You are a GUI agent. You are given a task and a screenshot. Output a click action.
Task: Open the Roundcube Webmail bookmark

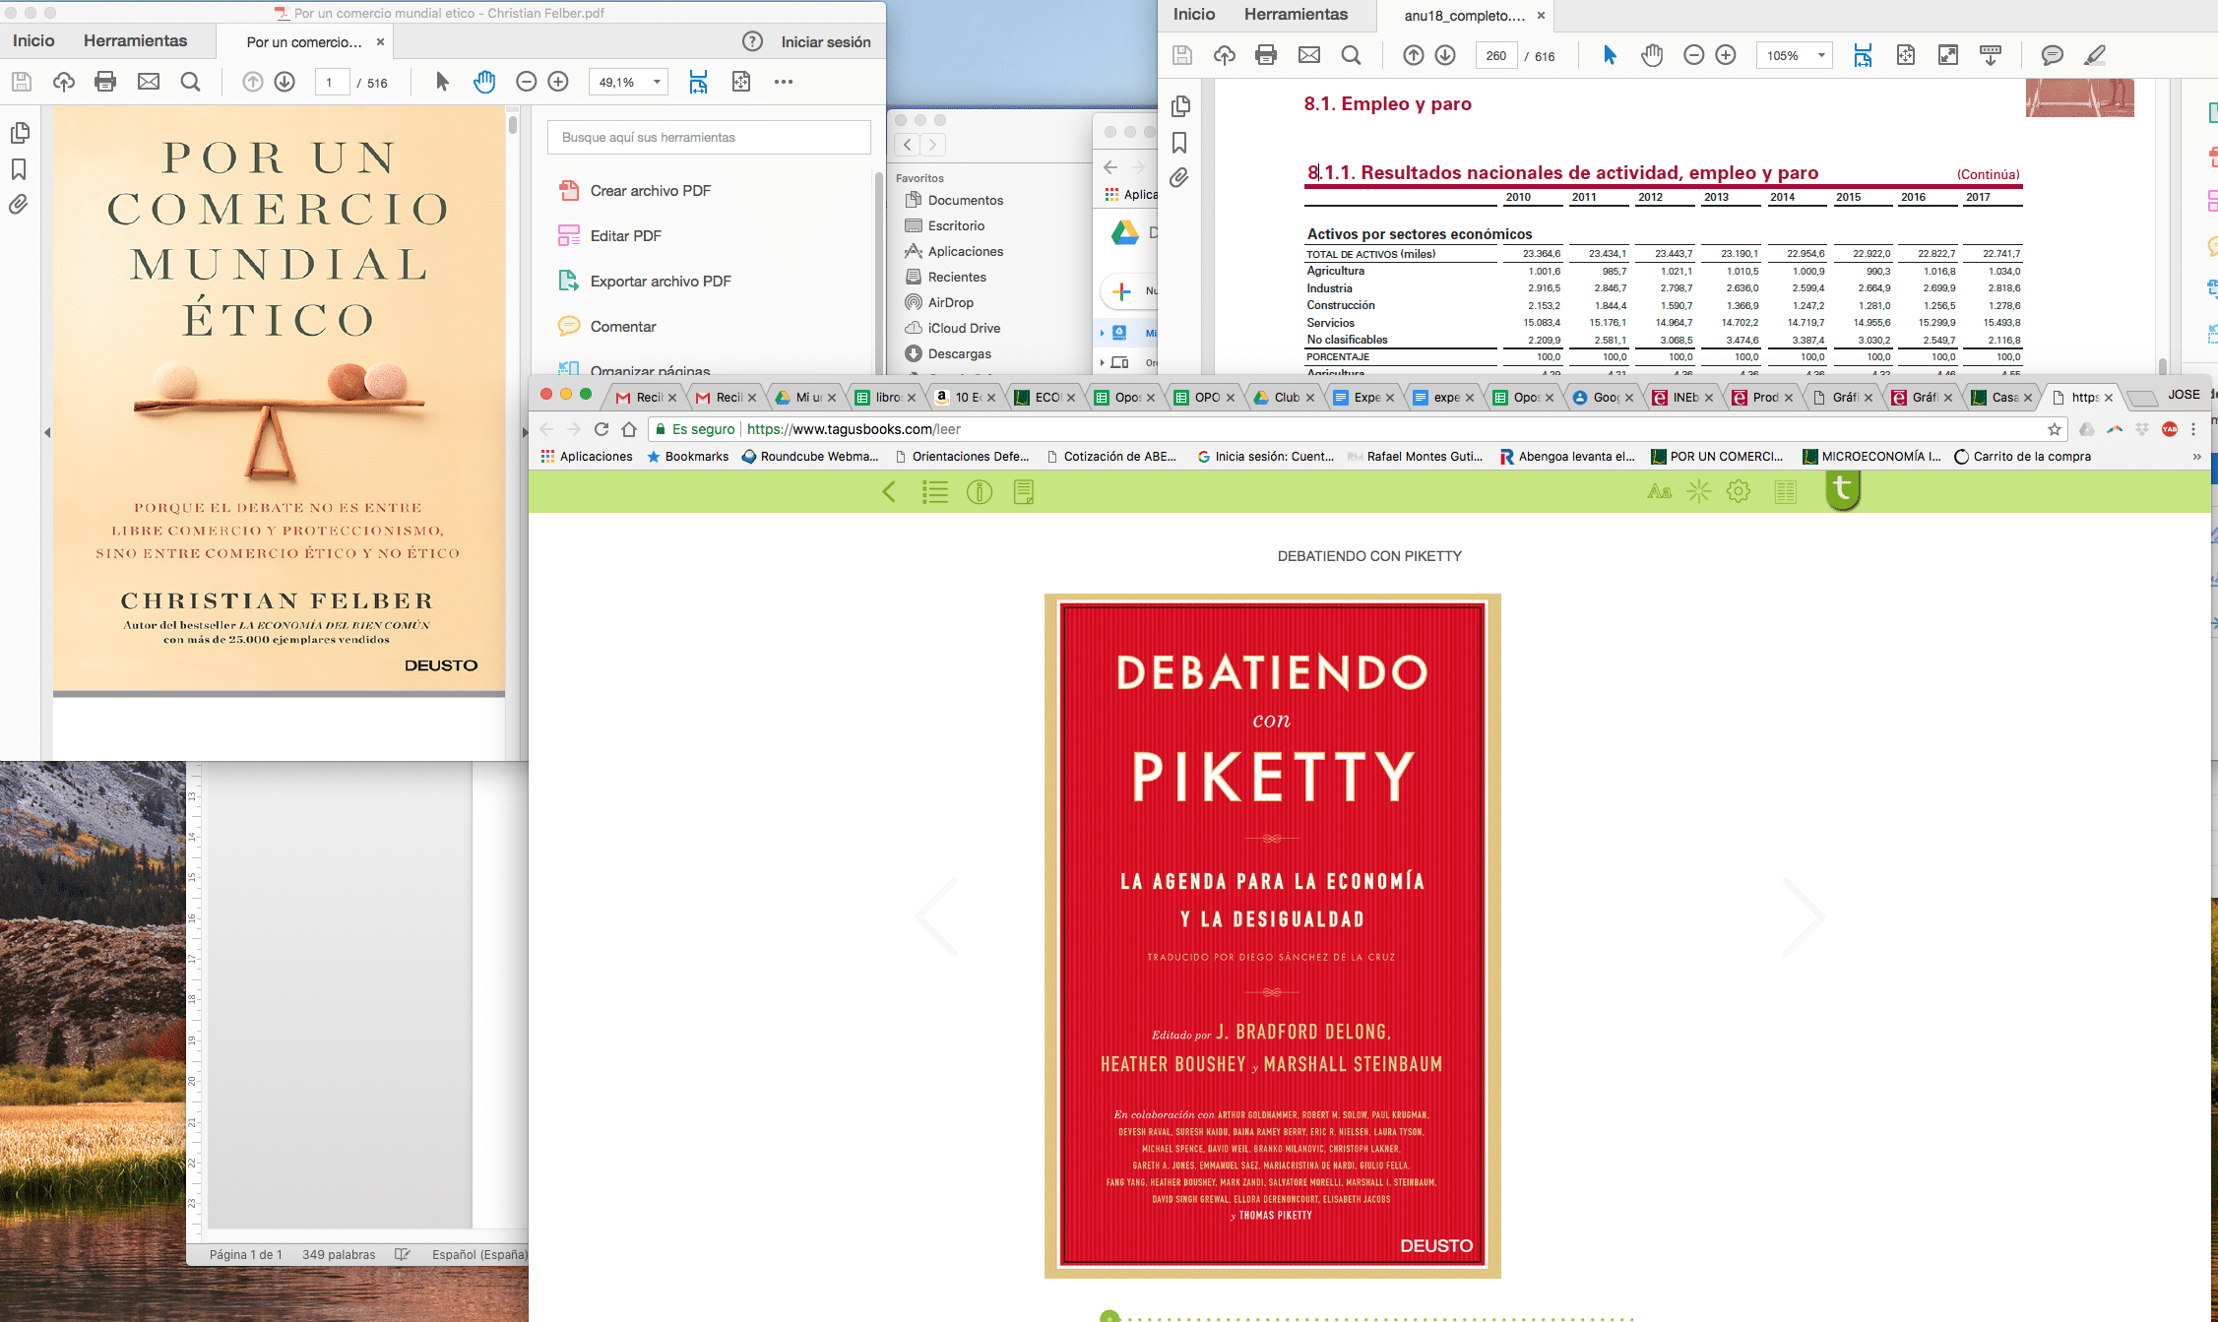tap(809, 457)
